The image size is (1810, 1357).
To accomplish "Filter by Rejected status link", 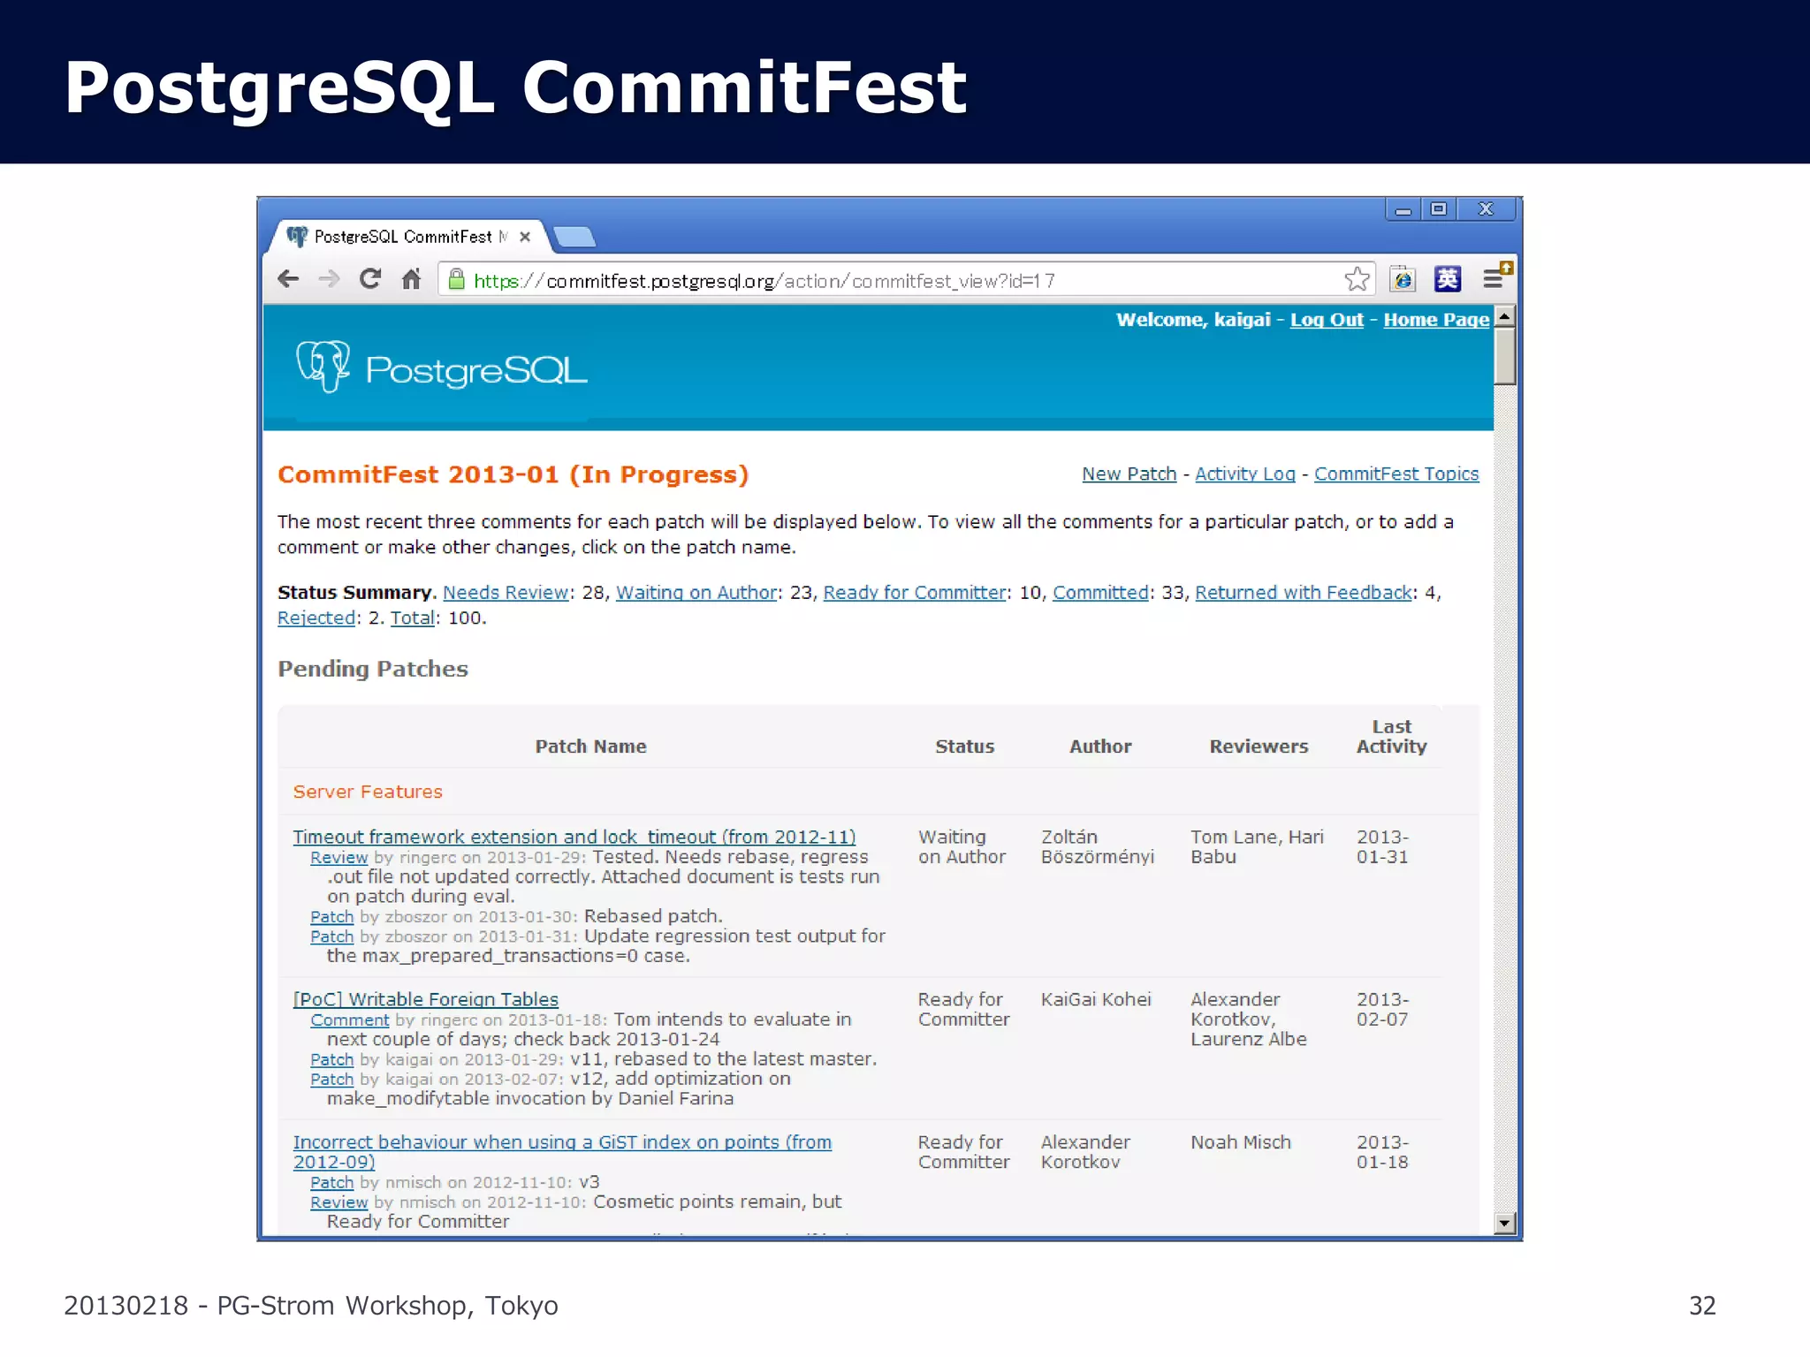I will pos(316,618).
